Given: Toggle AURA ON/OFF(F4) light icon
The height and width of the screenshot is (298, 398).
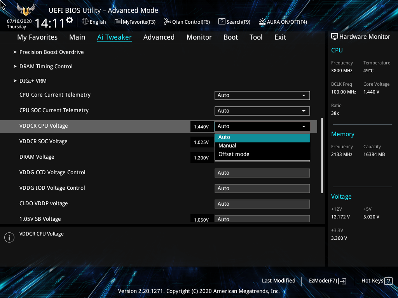Looking at the screenshot, I should point(262,22).
